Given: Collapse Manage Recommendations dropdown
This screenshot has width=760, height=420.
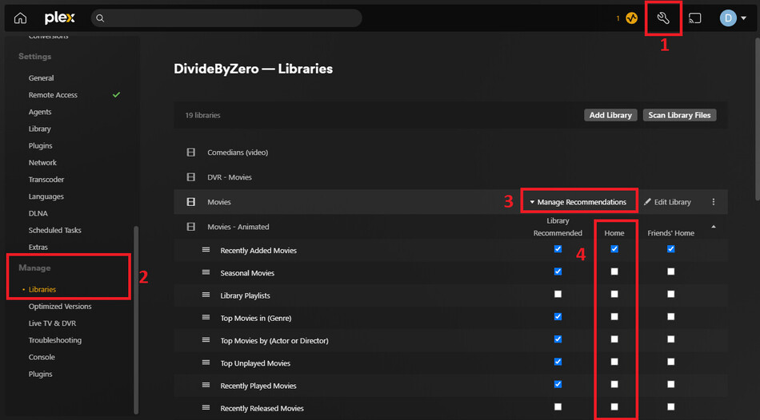Looking at the screenshot, I should pos(578,202).
